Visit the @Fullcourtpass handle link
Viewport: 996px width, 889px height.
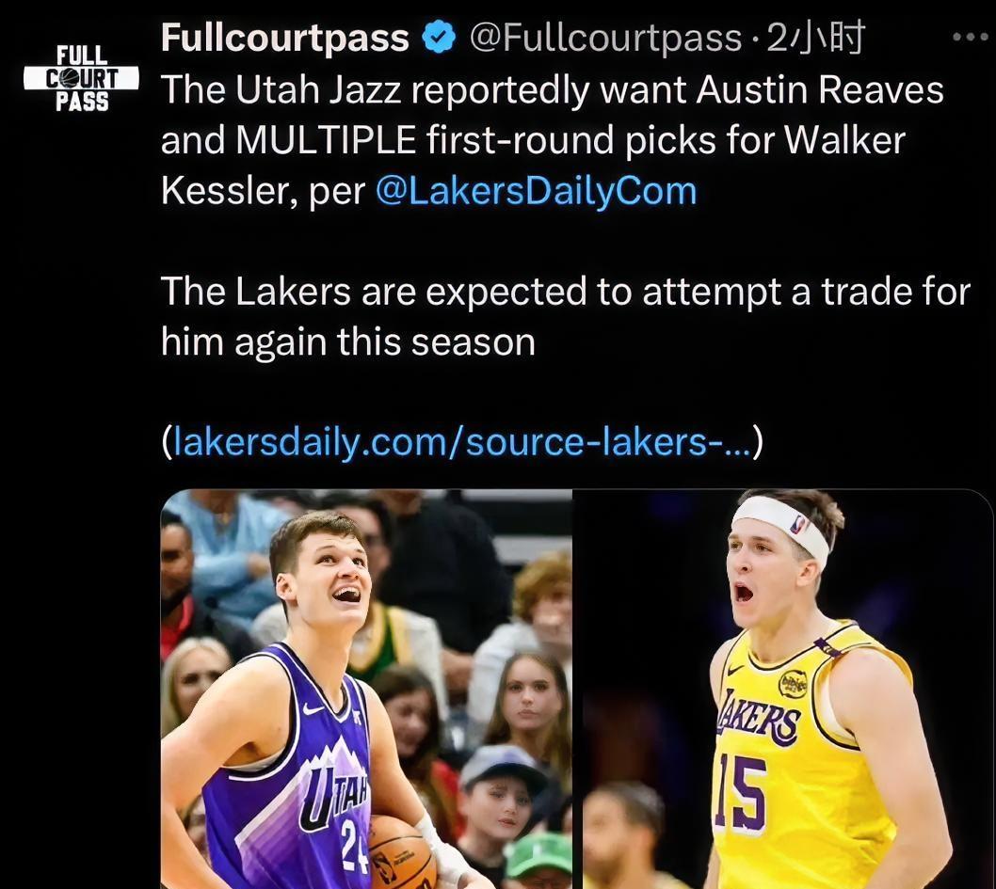pos(606,38)
